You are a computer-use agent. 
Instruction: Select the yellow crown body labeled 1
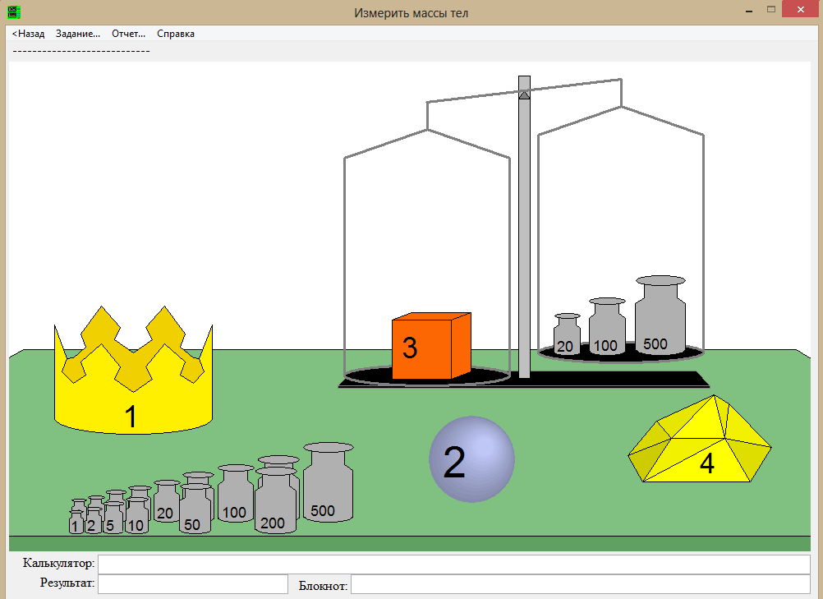coord(133,399)
